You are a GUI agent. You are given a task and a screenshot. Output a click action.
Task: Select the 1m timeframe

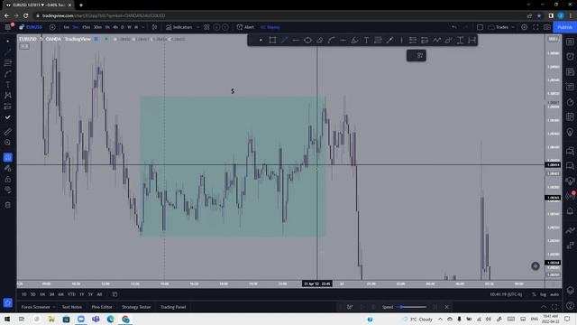tap(66, 27)
